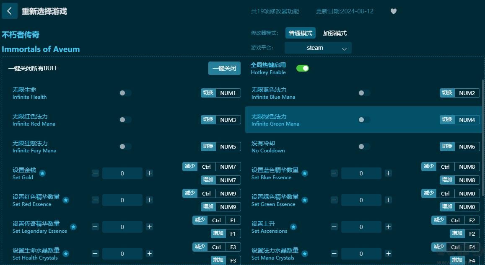Increase Set Gold value with plus

(149, 173)
